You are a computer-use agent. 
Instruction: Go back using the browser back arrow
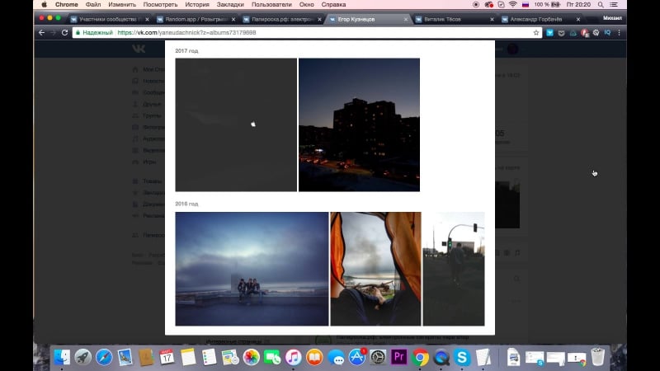click(x=41, y=33)
